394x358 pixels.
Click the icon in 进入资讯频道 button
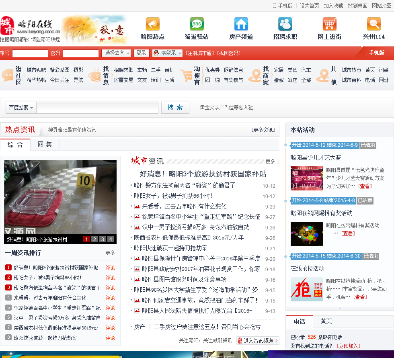coord(240,341)
